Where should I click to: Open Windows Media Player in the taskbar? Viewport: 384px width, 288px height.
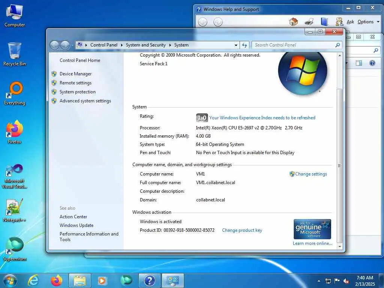pos(102,280)
